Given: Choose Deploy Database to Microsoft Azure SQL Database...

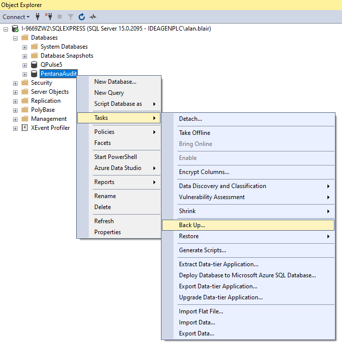Looking at the screenshot, I should point(248,275).
